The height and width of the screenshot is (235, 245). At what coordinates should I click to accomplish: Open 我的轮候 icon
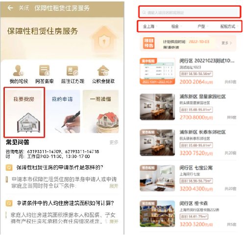[19, 74]
